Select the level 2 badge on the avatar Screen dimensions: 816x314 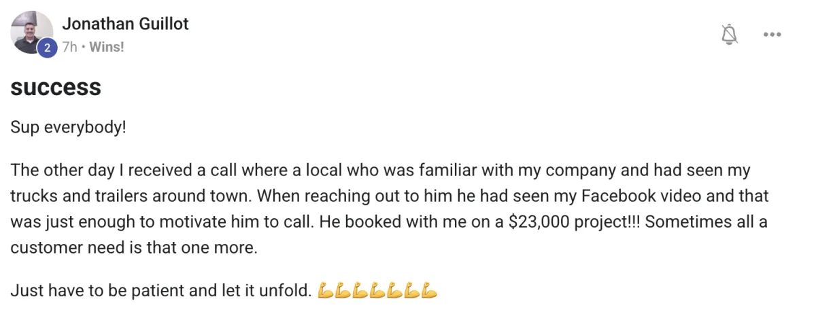[46, 48]
